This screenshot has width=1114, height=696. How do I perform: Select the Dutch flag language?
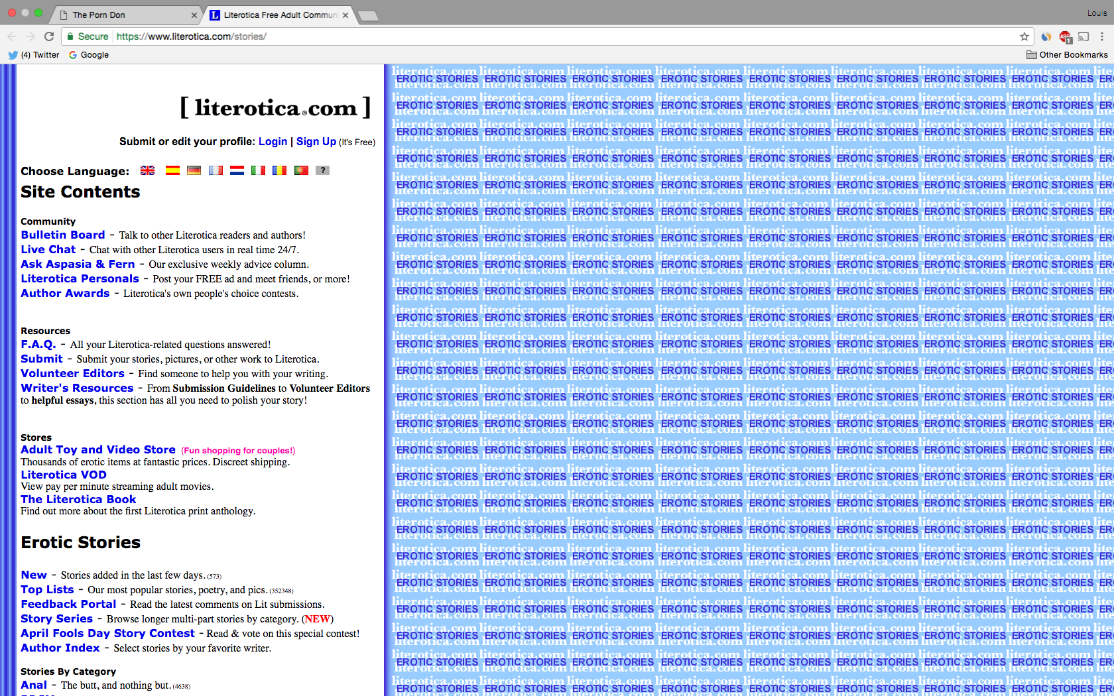tap(237, 170)
